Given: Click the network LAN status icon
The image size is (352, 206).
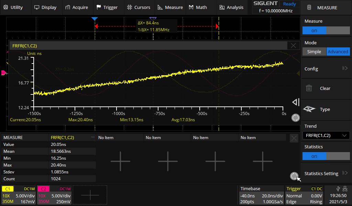Looking at the screenshot, I should click(345, 188).
